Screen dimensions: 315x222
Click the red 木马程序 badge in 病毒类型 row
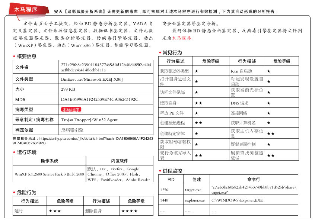point(71,109)
